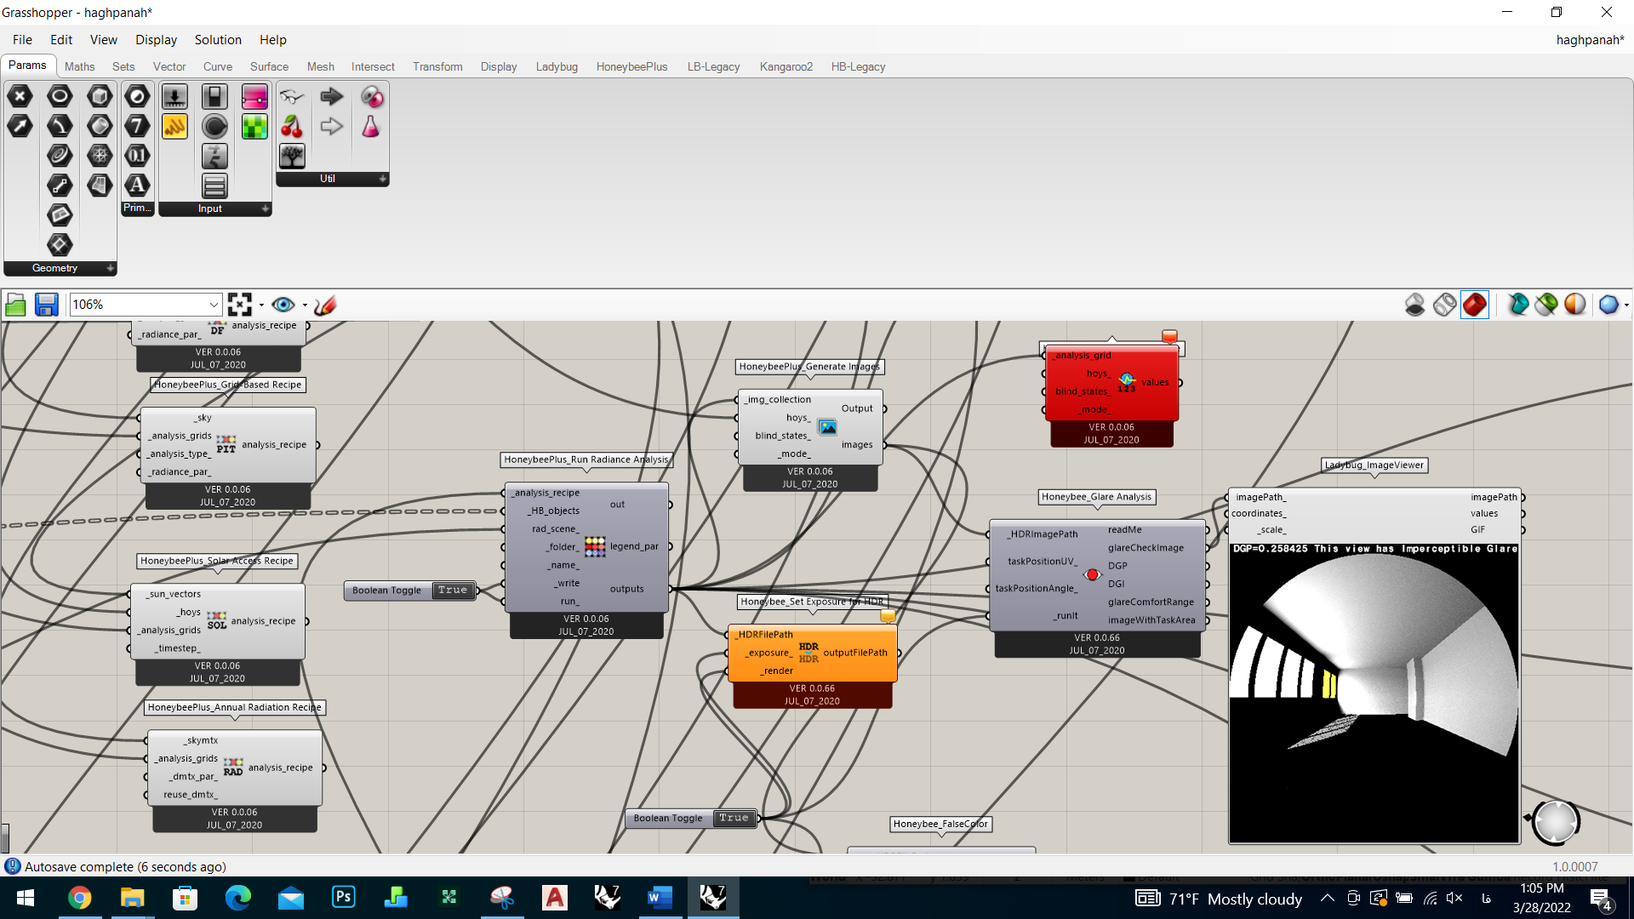Pick the Brep box parameter icon
Viewport: 1634px width, 919px height.
(x=100, y=96)
